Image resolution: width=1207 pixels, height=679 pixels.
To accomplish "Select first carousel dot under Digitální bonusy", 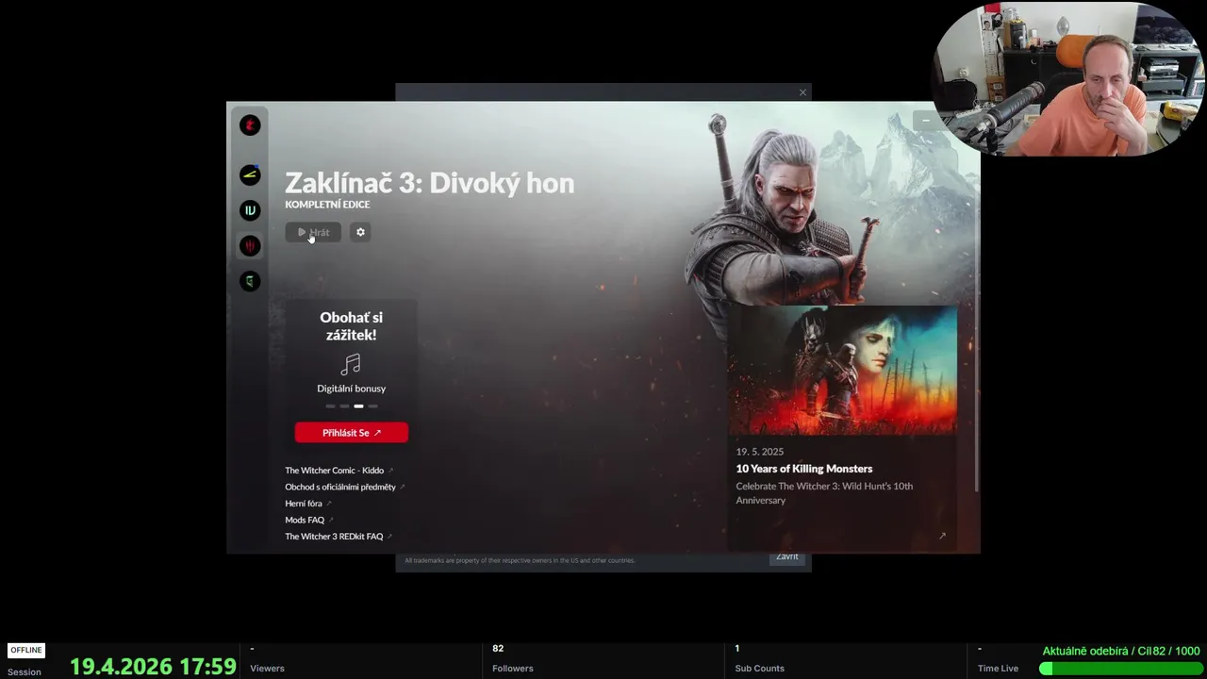I will click(330, 406).
